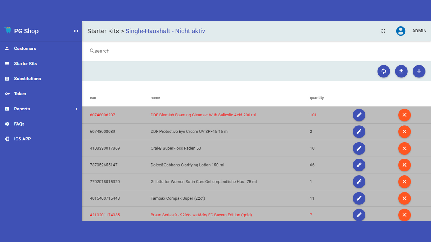The image size is (431, 242).
Task: Delete DDF Protective Eye Cream row
Action: coord(404,132)
